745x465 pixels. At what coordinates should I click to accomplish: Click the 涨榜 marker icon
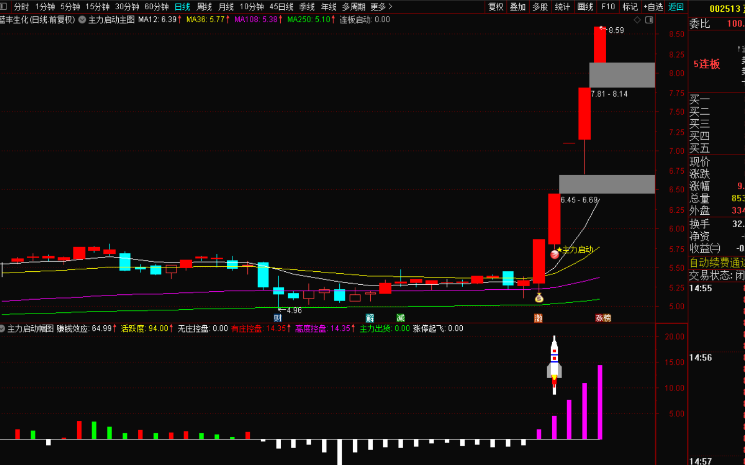point(603,318)
